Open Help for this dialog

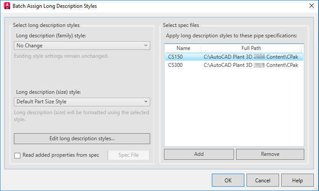297,180
